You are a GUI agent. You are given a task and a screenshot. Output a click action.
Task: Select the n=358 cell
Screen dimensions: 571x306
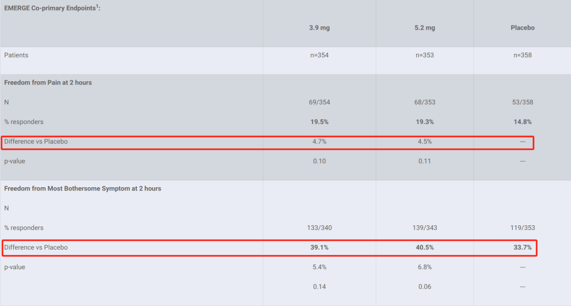[522, 55]
